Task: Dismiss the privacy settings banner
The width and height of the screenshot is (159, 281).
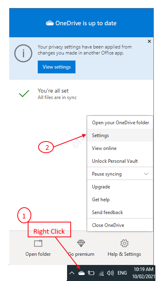Action: click(149, 41)
